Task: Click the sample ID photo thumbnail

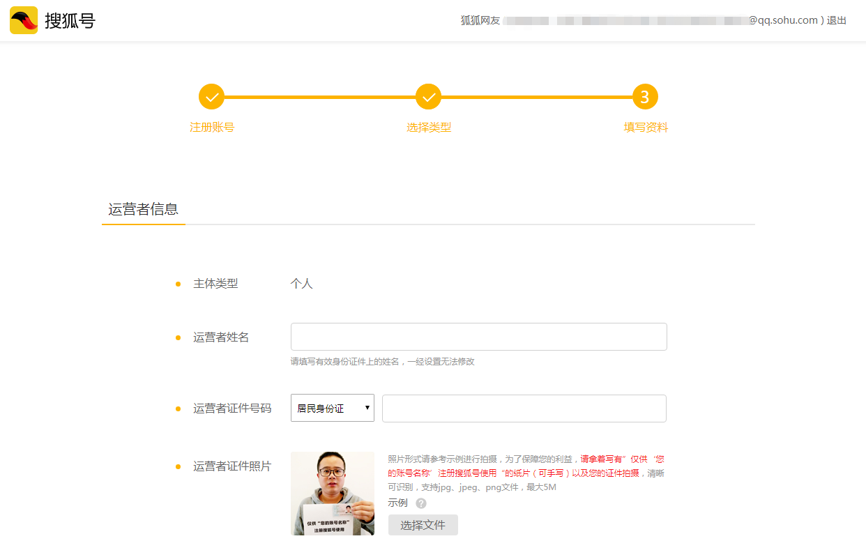Action: (333, 494)
